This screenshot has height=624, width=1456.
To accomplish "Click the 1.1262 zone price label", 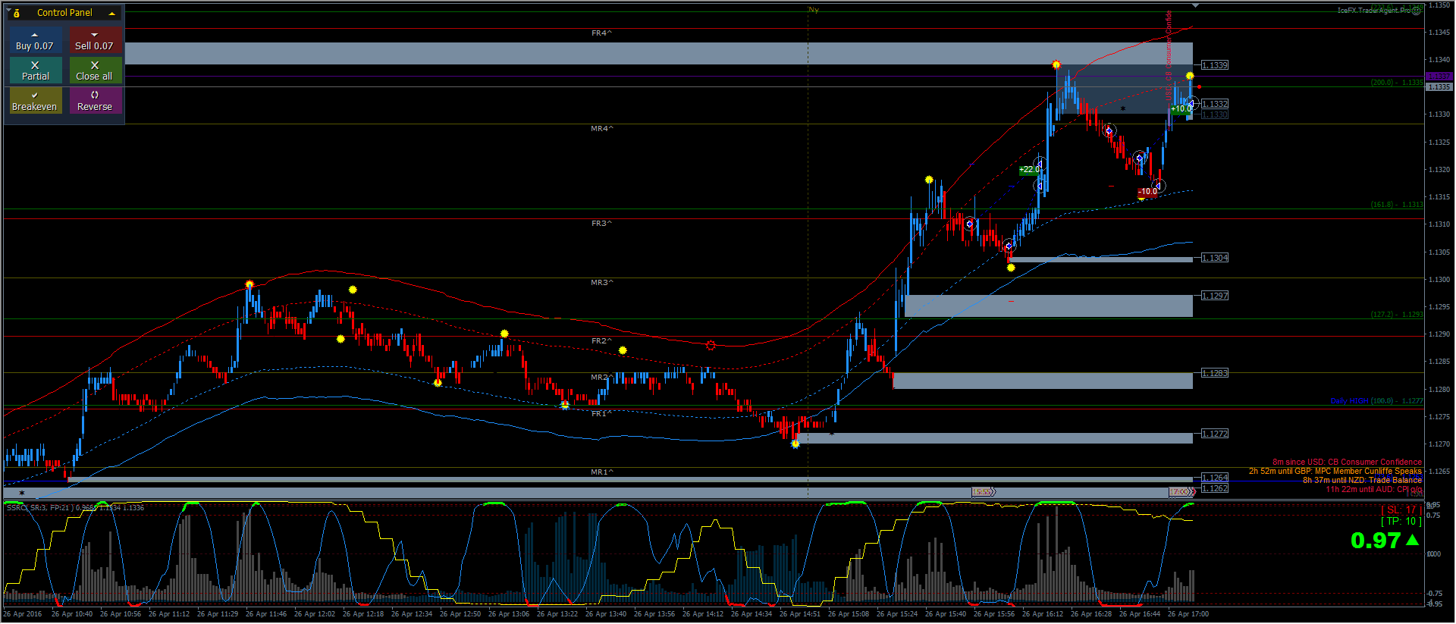I will pyautogui.click(x=1215, y=488).
